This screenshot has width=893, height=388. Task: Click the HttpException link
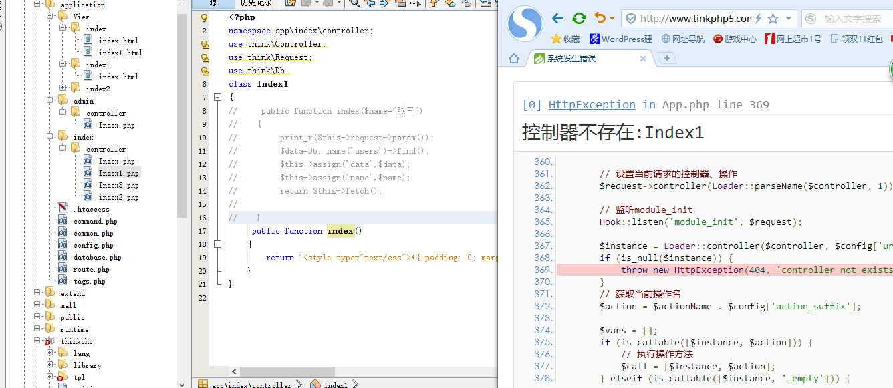[x=592, y=104]
